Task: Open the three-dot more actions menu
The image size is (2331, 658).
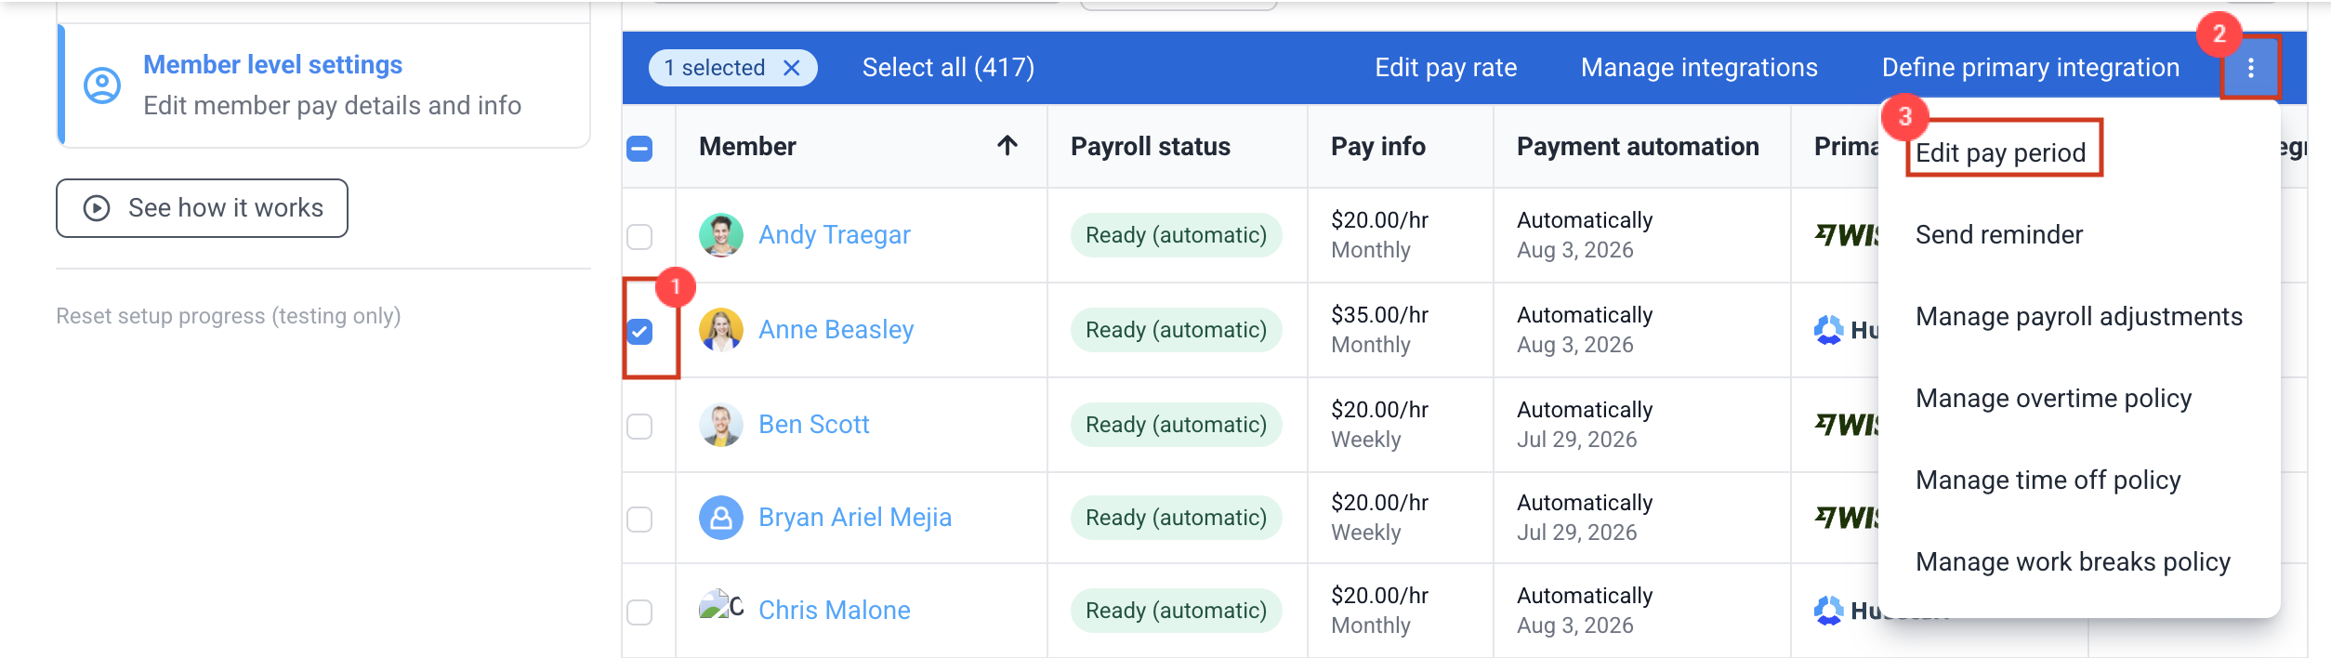Action: pyautogui.click(x=2250, y=68)
